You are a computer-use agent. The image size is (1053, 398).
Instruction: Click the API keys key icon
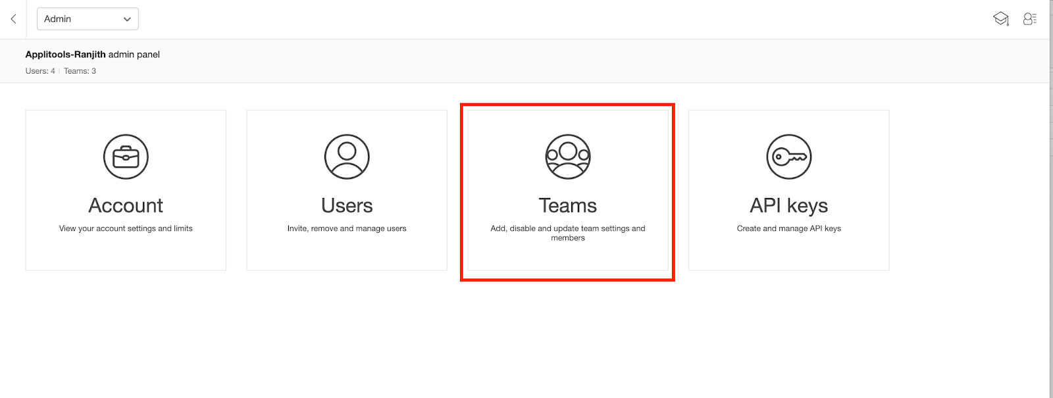788,157
